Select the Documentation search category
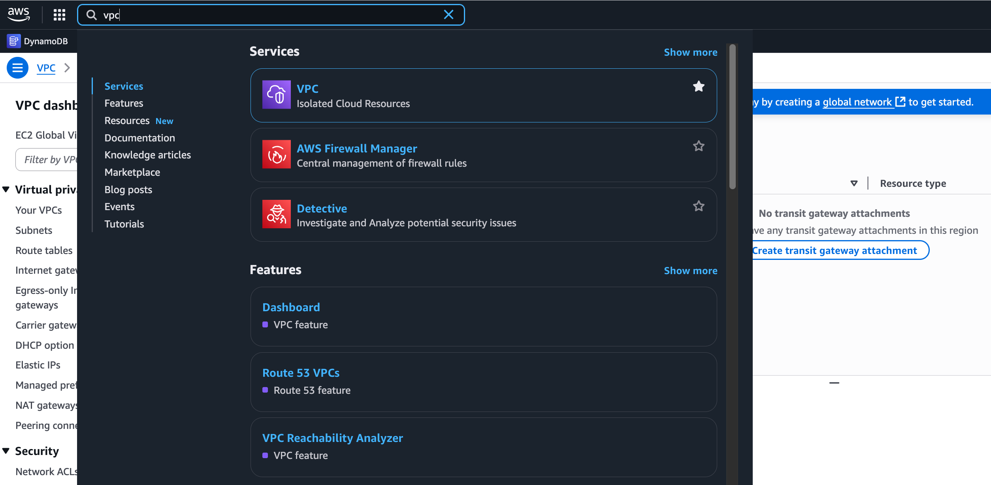The height and width of the screenshot is (485, 991). [x=139, y=137]
